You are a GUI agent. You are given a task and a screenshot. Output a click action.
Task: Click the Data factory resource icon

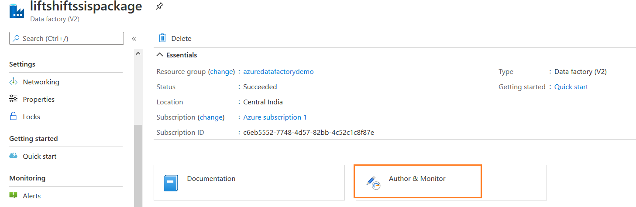point(17,10)
